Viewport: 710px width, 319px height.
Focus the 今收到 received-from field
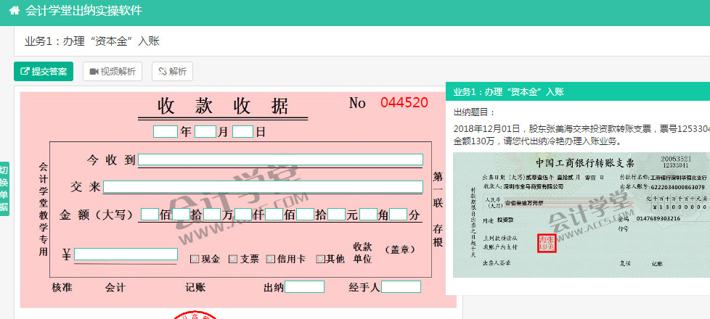[280, 159]
